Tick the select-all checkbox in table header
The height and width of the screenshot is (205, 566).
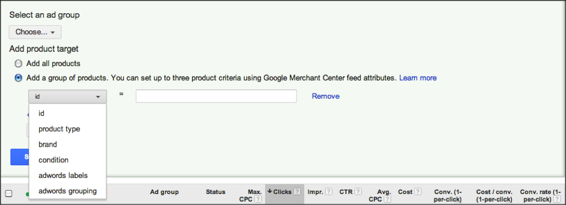pyautogui.click(x=8, y=194)
